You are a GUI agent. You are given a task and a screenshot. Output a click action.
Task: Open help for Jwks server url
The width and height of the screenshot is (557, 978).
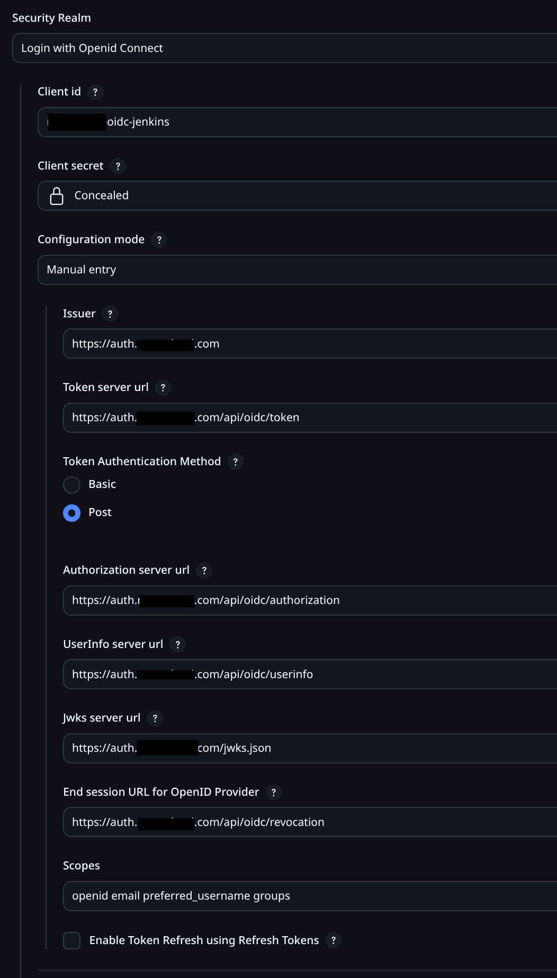[155, 718]
